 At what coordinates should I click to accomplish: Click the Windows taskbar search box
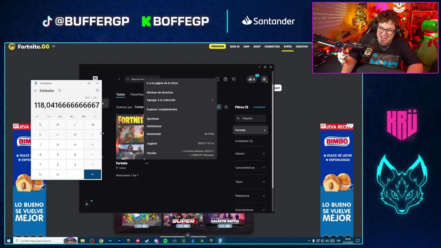point(46,241)
